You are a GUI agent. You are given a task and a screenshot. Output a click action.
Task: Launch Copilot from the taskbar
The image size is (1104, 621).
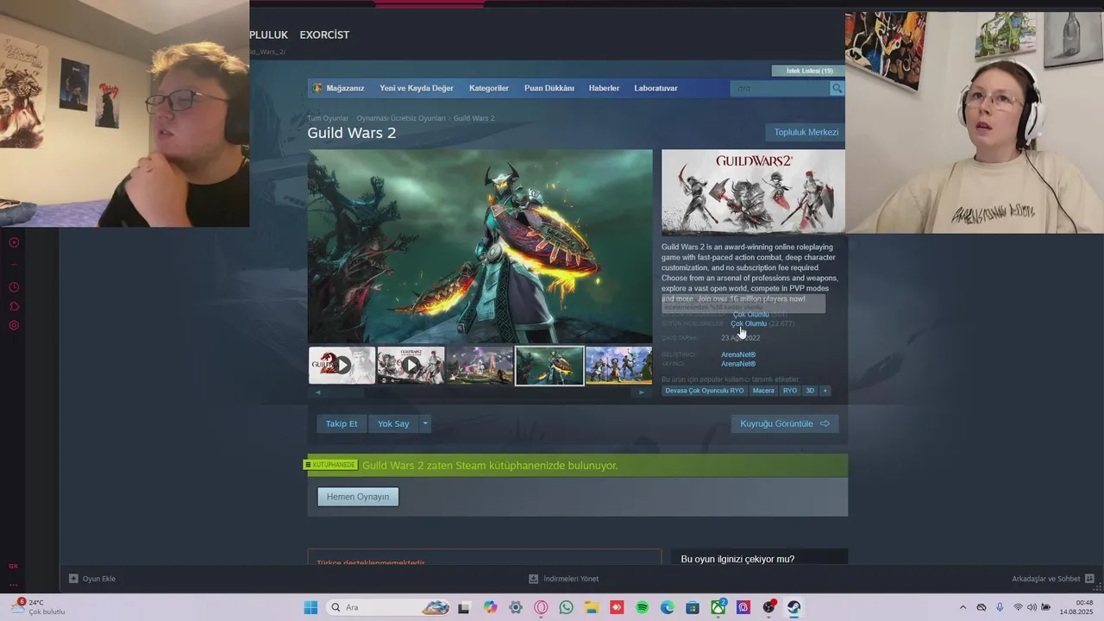(x=490, y=607)
